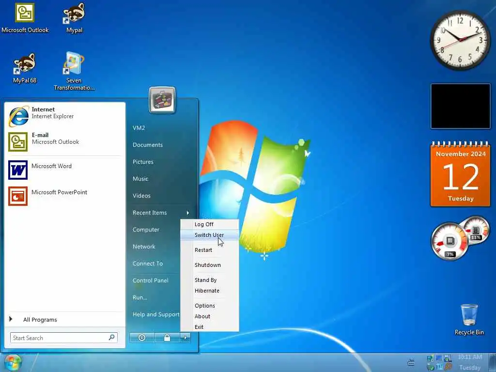
Task: Click the Internet Explorer icon in Start menu
Action: pyautogui.click(x=18, y=116)
